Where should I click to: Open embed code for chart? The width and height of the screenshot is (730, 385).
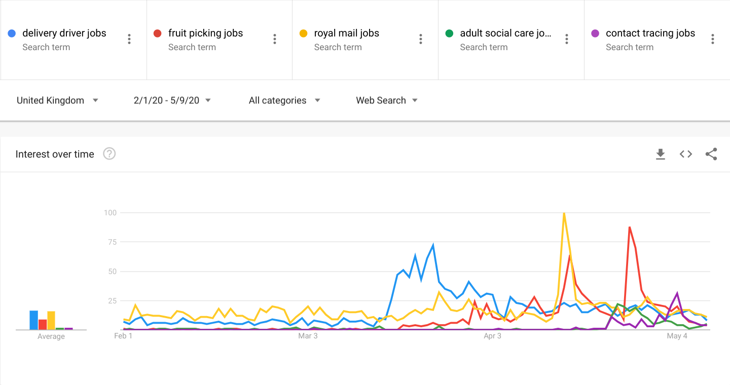[686, 154]
